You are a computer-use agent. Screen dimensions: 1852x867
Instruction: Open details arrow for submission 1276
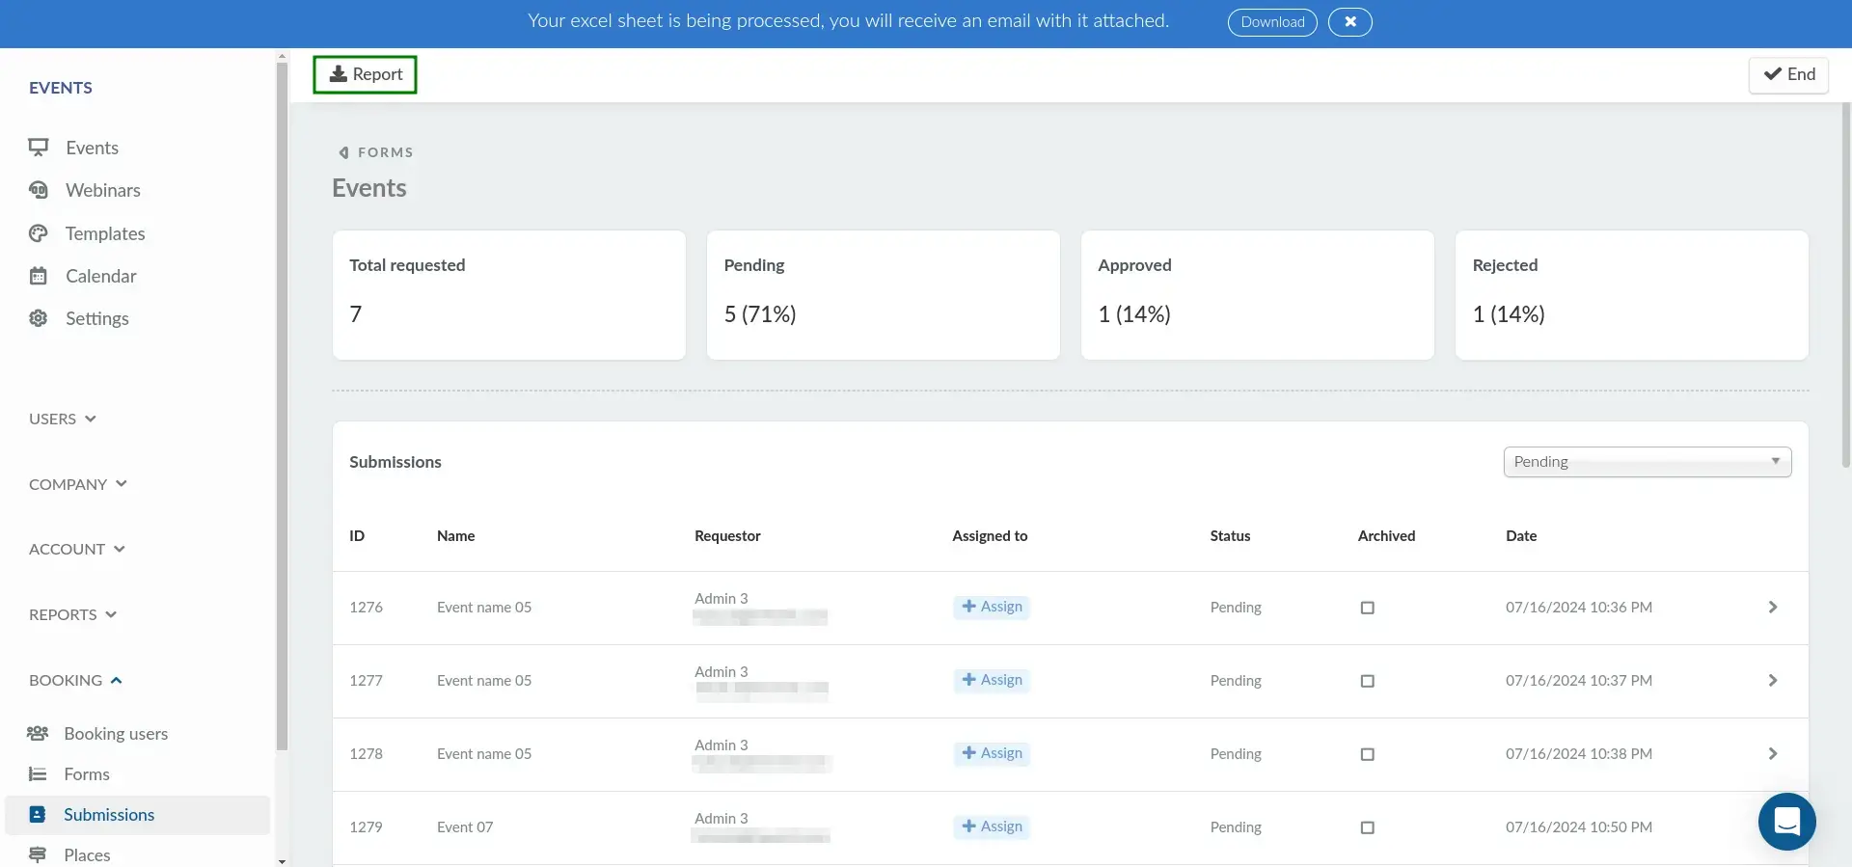[x=1772, y=607]
